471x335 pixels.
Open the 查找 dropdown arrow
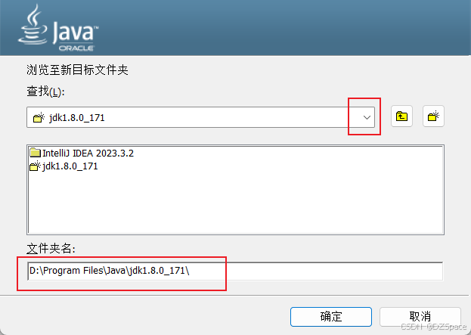point(367,117)
